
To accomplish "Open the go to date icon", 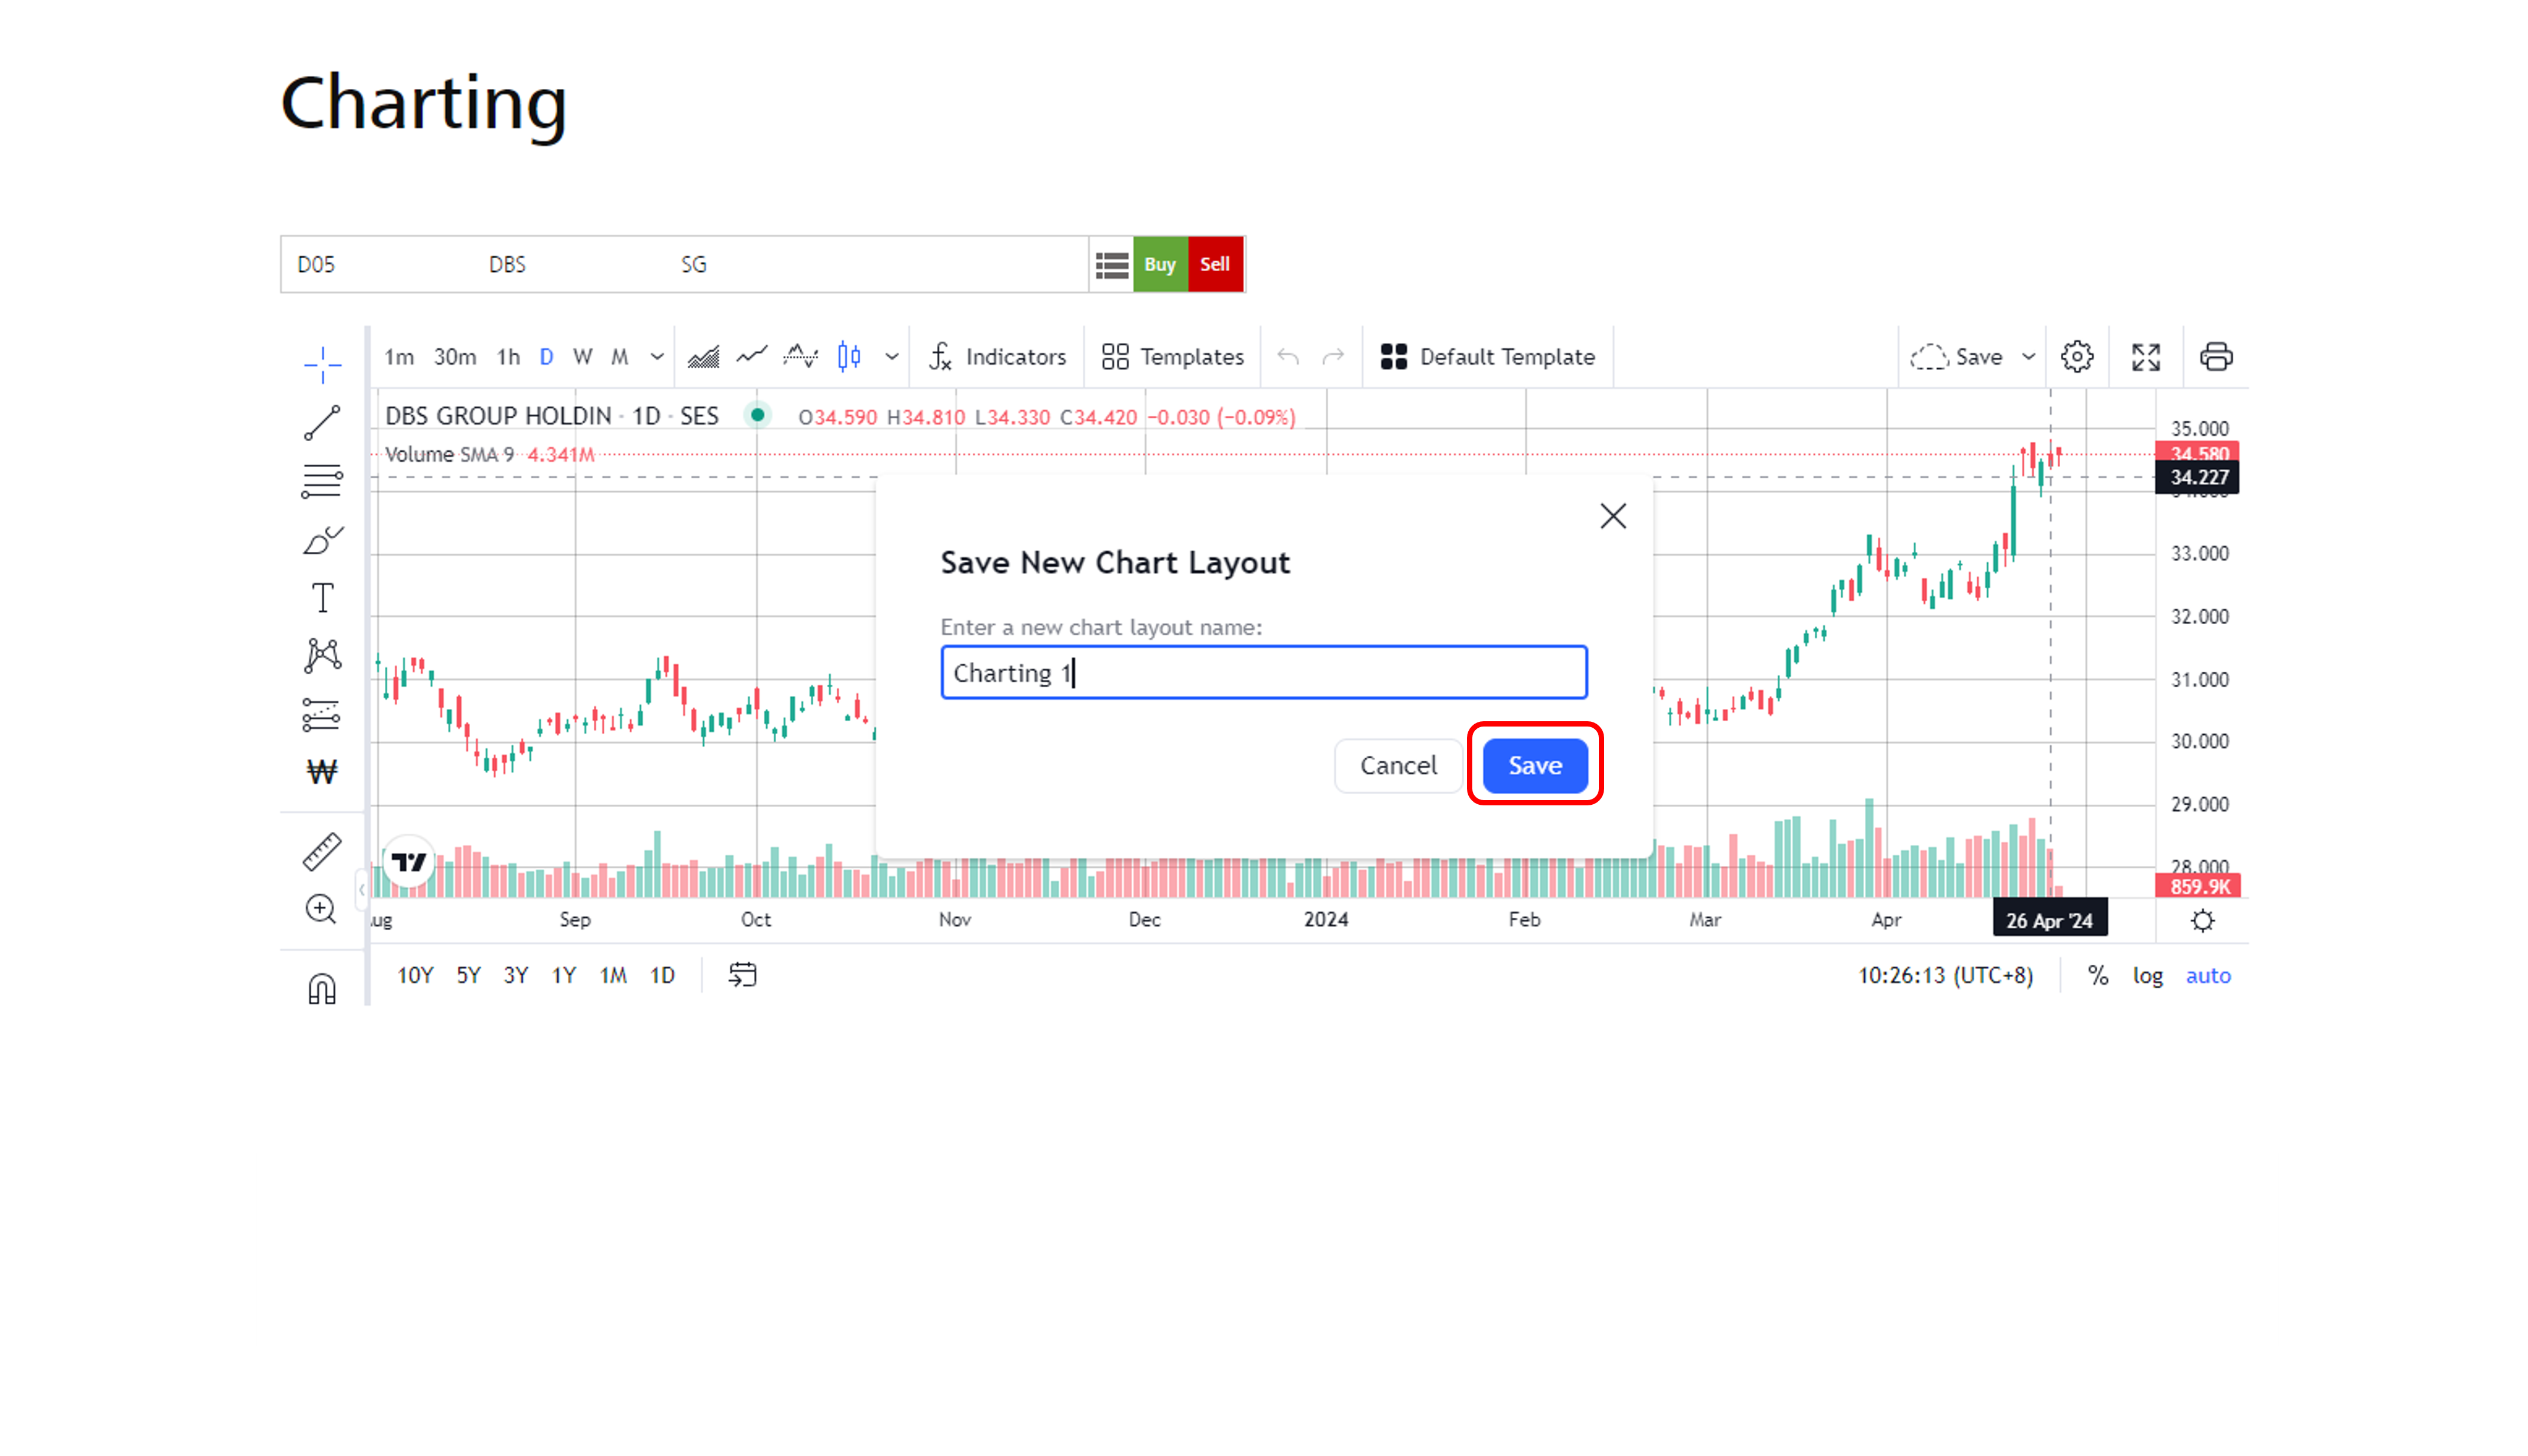I will [743, 975].
